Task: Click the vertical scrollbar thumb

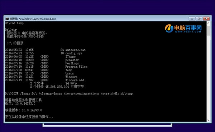Action: tap(208, 31)
